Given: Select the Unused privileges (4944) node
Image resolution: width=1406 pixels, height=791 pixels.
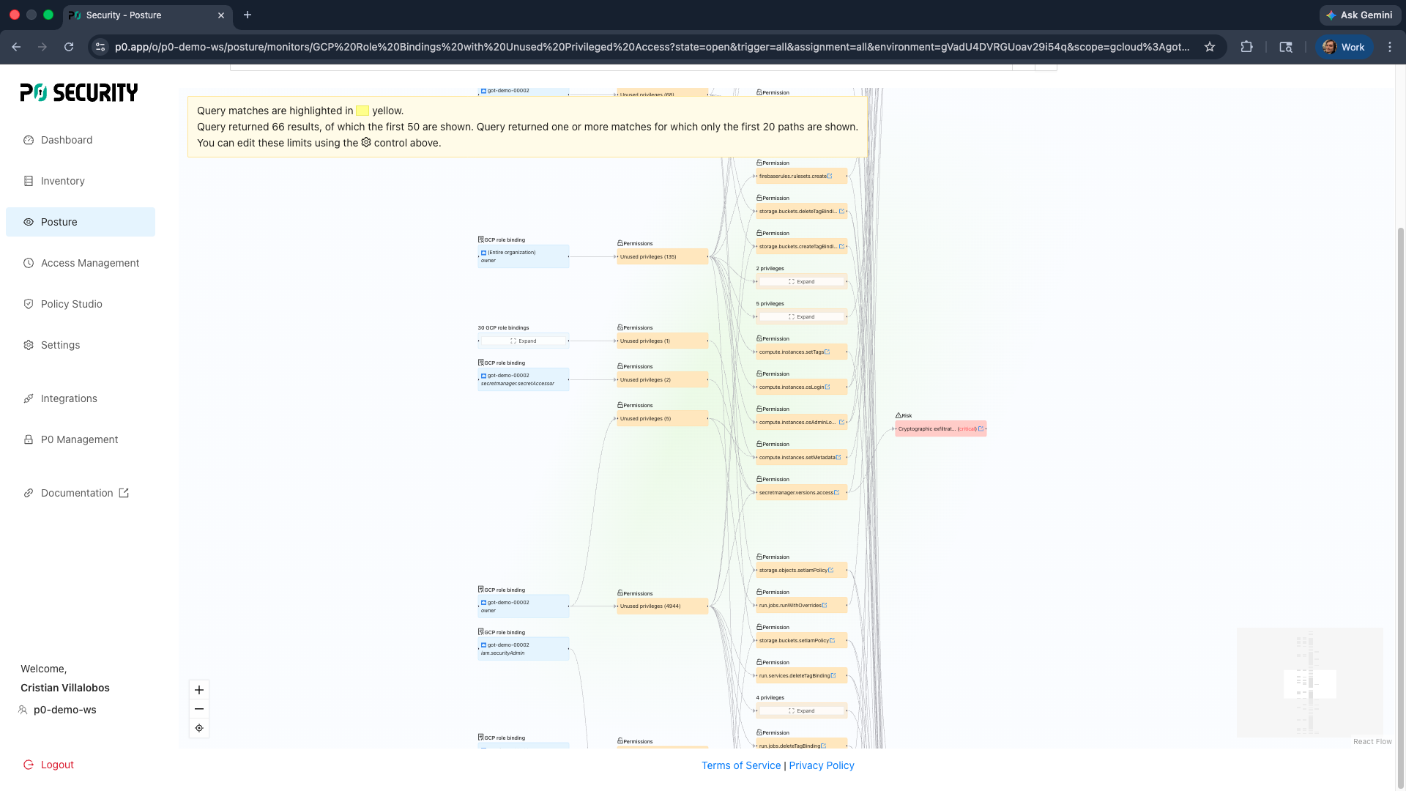Looking at the screenshot, I should click(662, 606).
